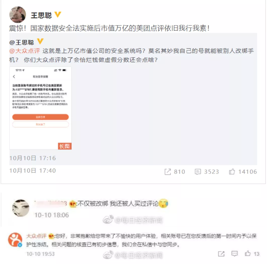Click the 大众点评 name in the reply
267x264 pixels.
coord(36,236)
